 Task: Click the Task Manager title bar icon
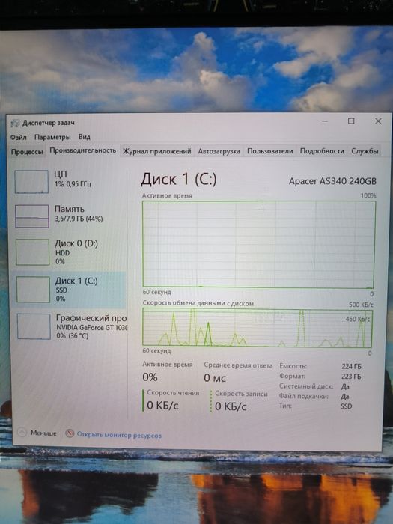coord(15,123)
